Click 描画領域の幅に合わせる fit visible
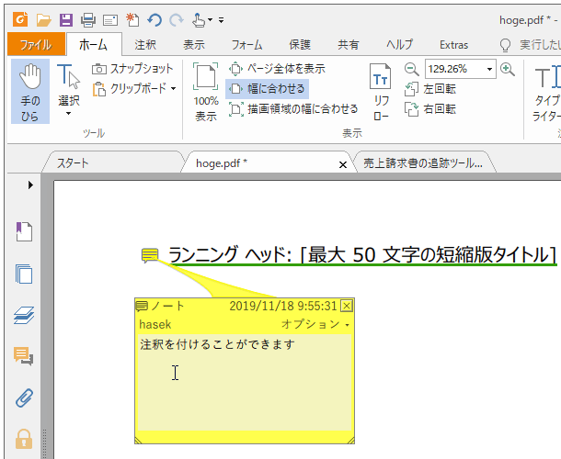Screen dimensions: 561x459 click(x=293, y=109)
